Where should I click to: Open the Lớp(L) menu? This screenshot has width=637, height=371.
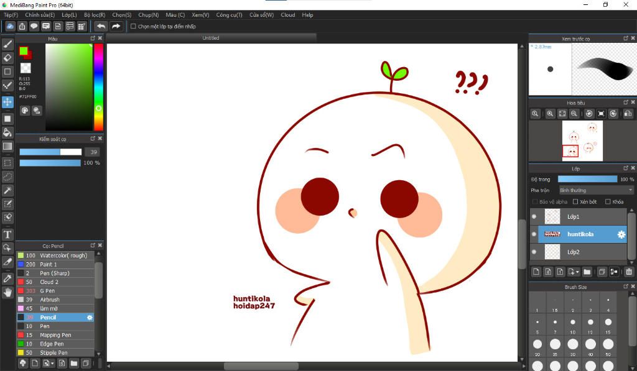[x=69, y=15]
